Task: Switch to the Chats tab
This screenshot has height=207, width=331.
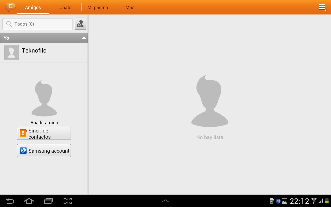Action: [65, 8]
